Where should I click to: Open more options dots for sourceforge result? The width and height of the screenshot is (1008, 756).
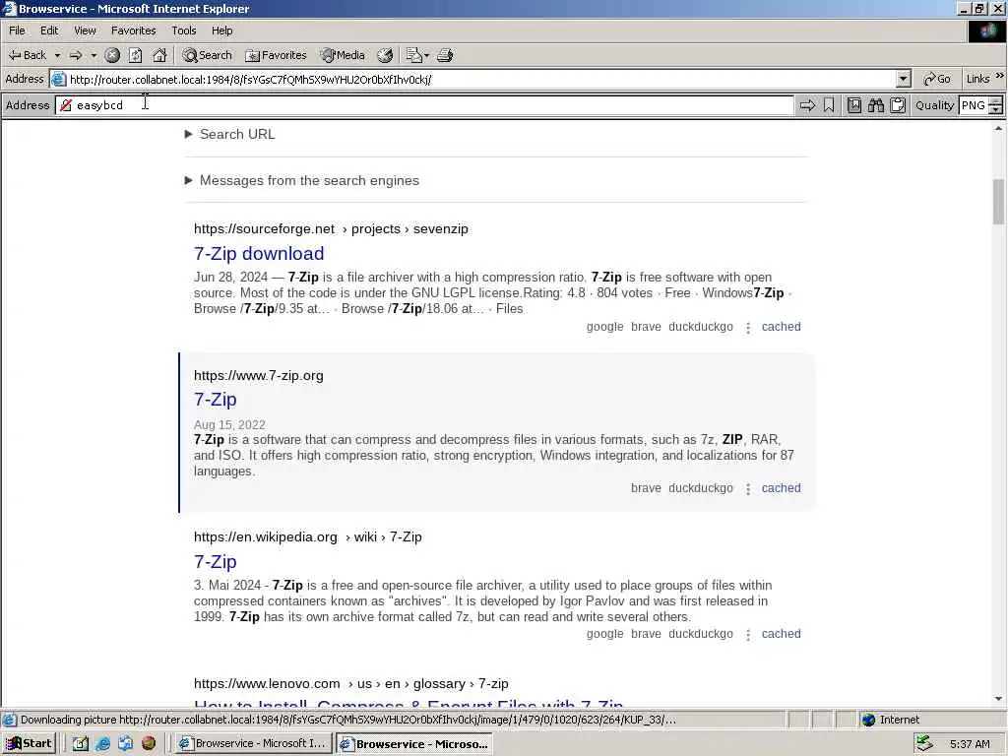[x=748, y=328]
